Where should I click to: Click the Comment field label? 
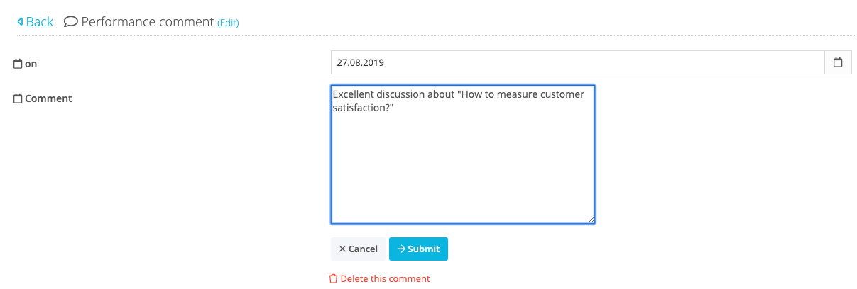click(48, 98)
